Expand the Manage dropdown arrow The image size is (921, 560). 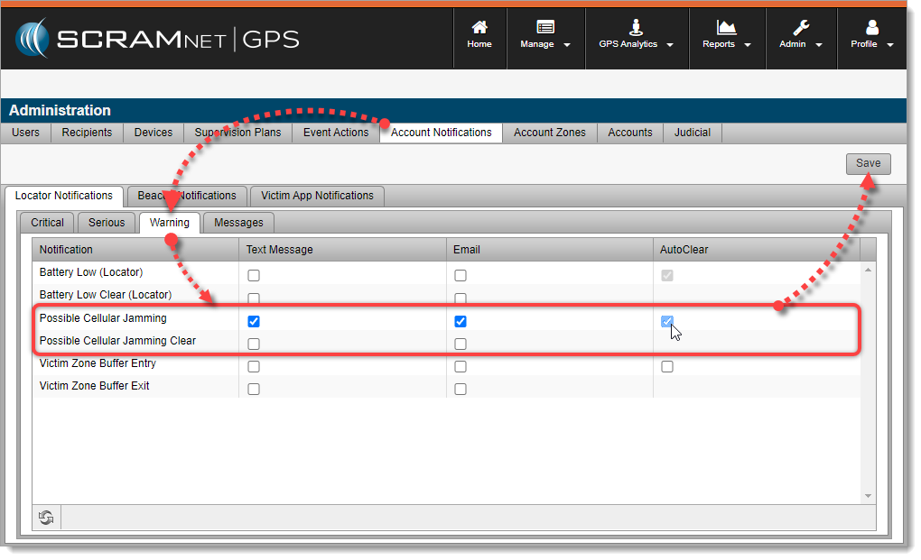pyautogui.click(x=567, y=44)
